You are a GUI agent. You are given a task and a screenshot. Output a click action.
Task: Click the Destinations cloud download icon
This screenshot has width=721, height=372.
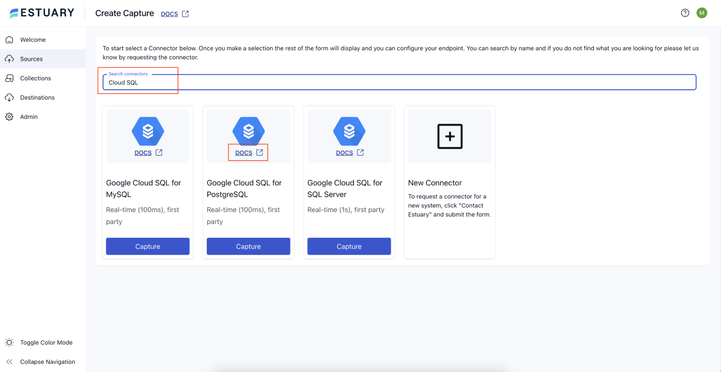pos(9,97)
